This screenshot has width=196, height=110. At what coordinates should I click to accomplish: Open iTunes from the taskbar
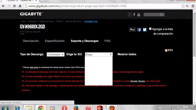[88, 108]
